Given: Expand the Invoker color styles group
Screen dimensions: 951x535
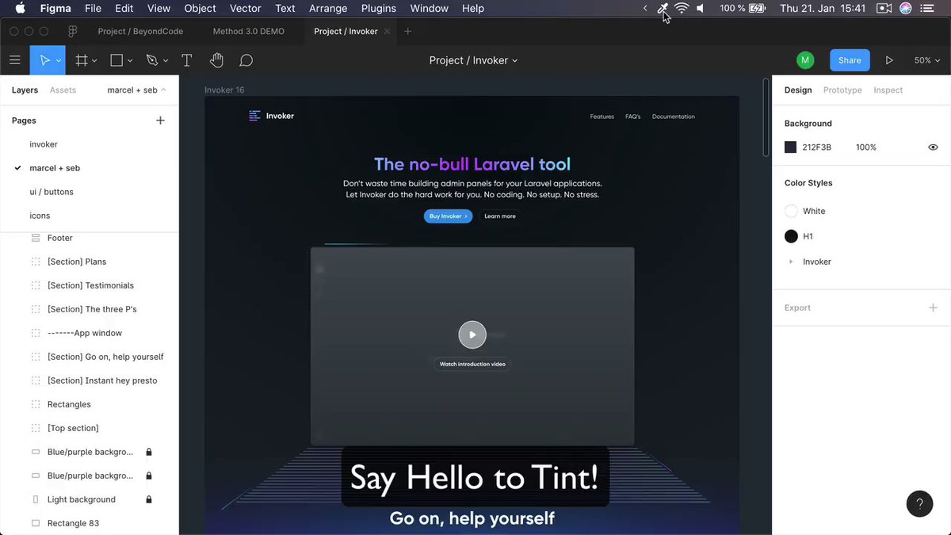Looking at the screenshot, I should 791,262.
